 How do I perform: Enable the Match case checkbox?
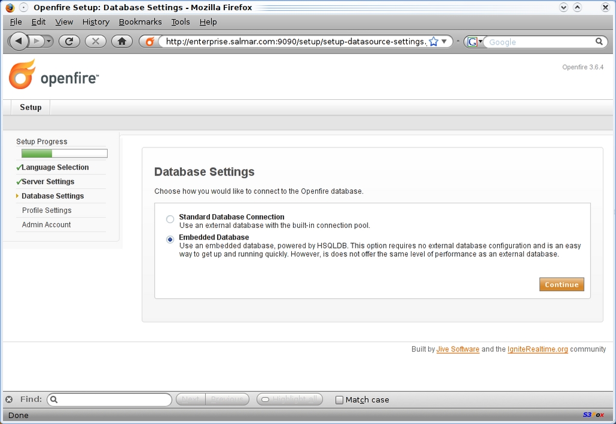point(339,400)
